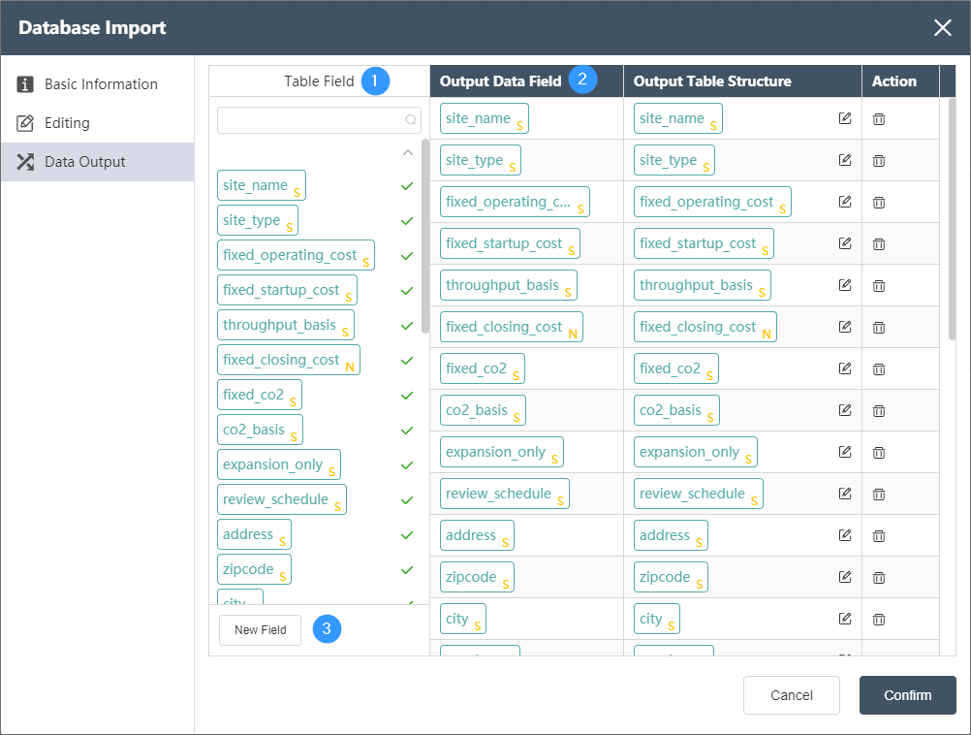
Task: Click the Output Table Structure column header
Action: tap(742, 81)
